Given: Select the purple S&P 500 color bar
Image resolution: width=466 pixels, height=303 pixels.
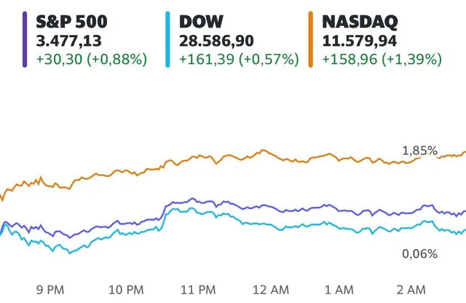Looking at the screenshot, I should [x=25, y=39].
